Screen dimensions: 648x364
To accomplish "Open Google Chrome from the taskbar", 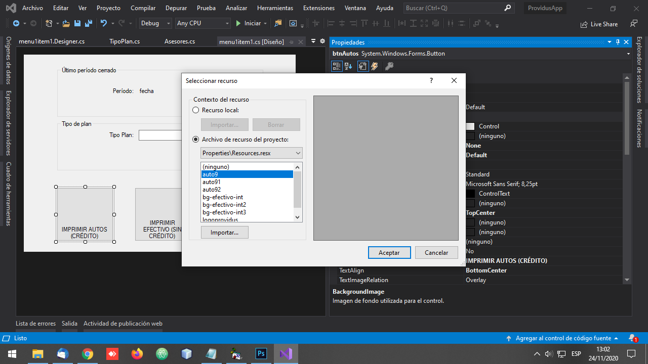I will tap(88, 353).
